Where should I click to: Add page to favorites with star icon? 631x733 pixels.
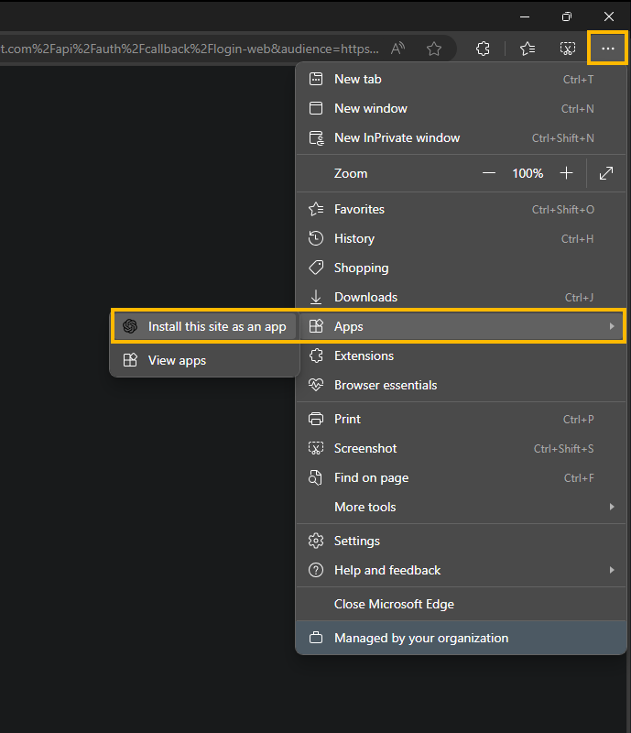tap(434, 49)
